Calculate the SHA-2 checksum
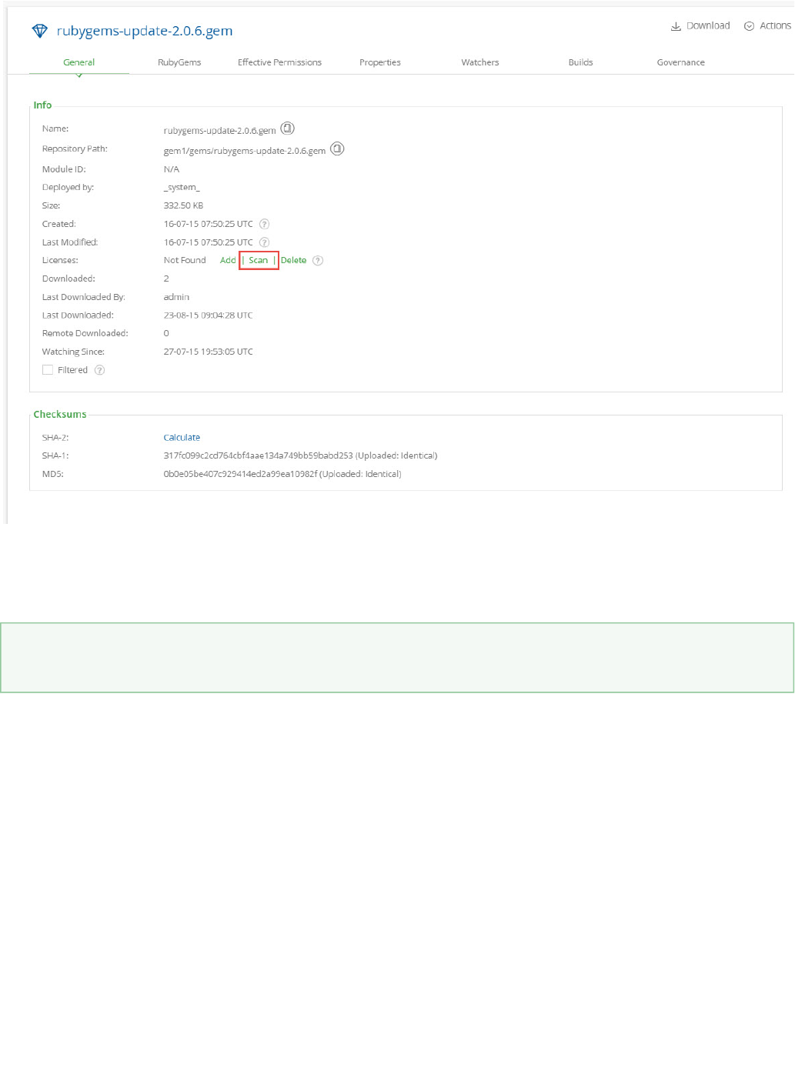Image resolution: width=795 pixels, height=1071 pixels. click(x=182, y=437)
